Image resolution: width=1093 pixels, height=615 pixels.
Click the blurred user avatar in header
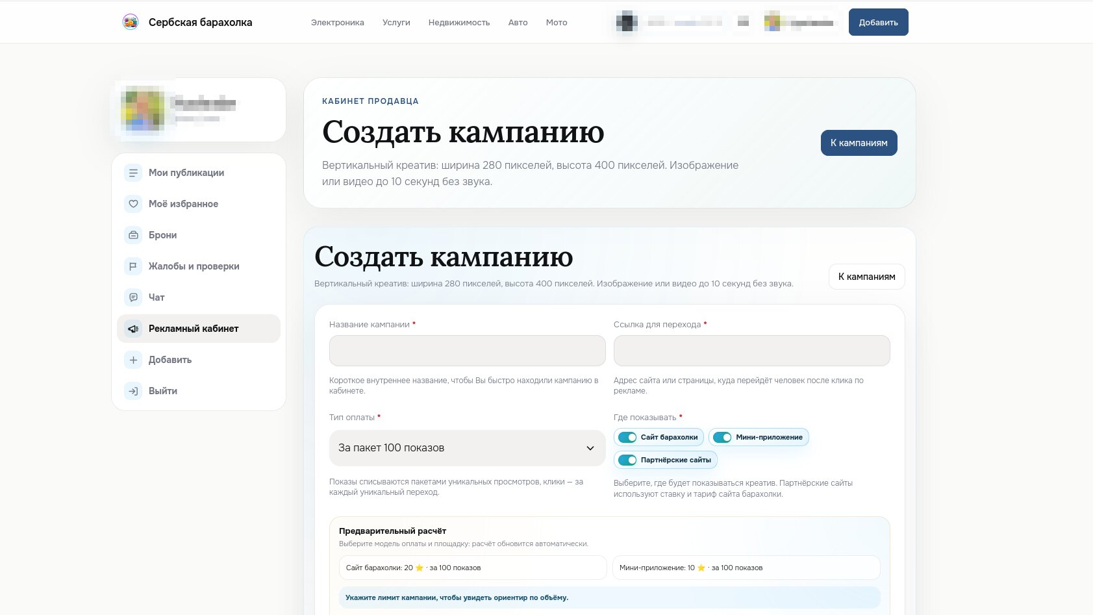coord(772,22)
